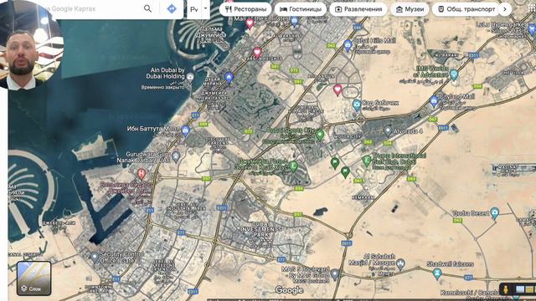The image size is (536, 301).
Task: Open the pink heart pin at Barsha Heights
Action: [257, 53]
